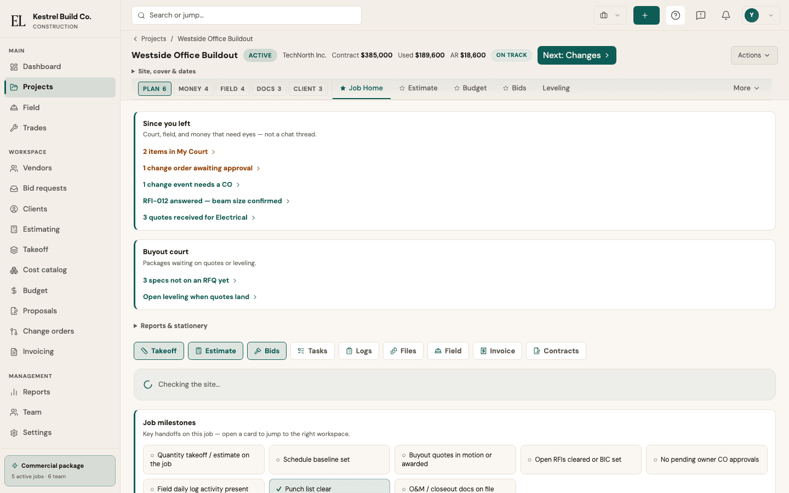The image size is (789, 493).
Task: Open 2 items in My Court
Action: click(x=179, y=152)
